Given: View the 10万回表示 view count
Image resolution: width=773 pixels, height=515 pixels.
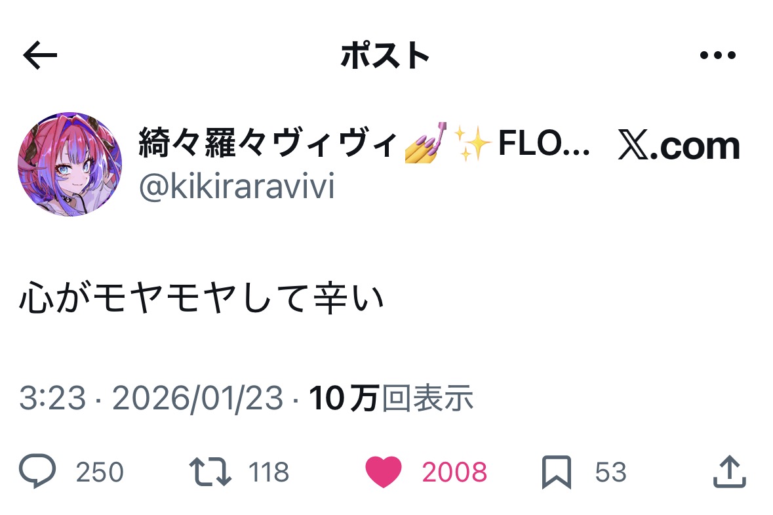Looking at the screenshot, I should click(x=391, y=398).
